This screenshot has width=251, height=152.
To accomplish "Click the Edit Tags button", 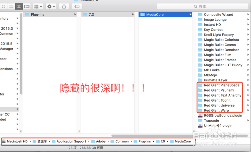I will (77, 6).
